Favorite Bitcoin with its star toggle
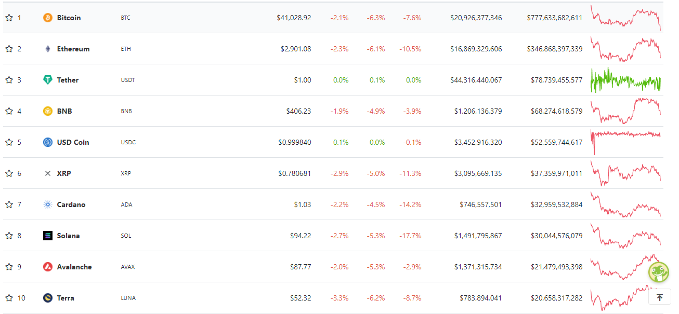Screen dimensions: 679x314 coord(9,18)
